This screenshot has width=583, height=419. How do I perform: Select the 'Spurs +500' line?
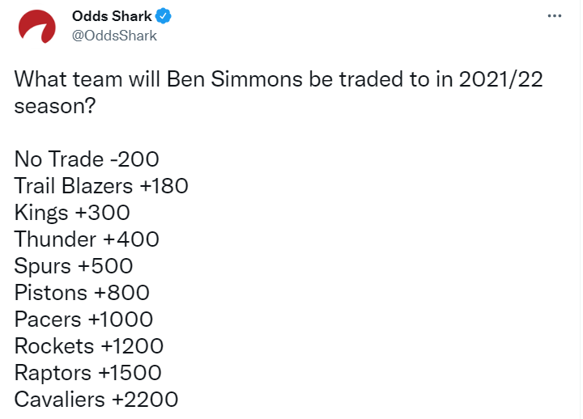(x=74, y=266)
